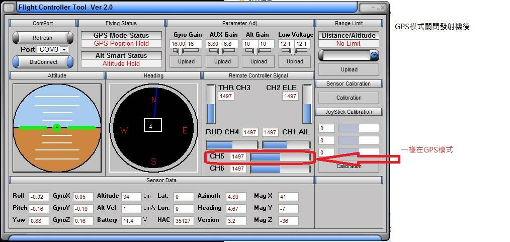Click the Yaw value 0.88
510x242 pixels.
click(x=39, y=220)
